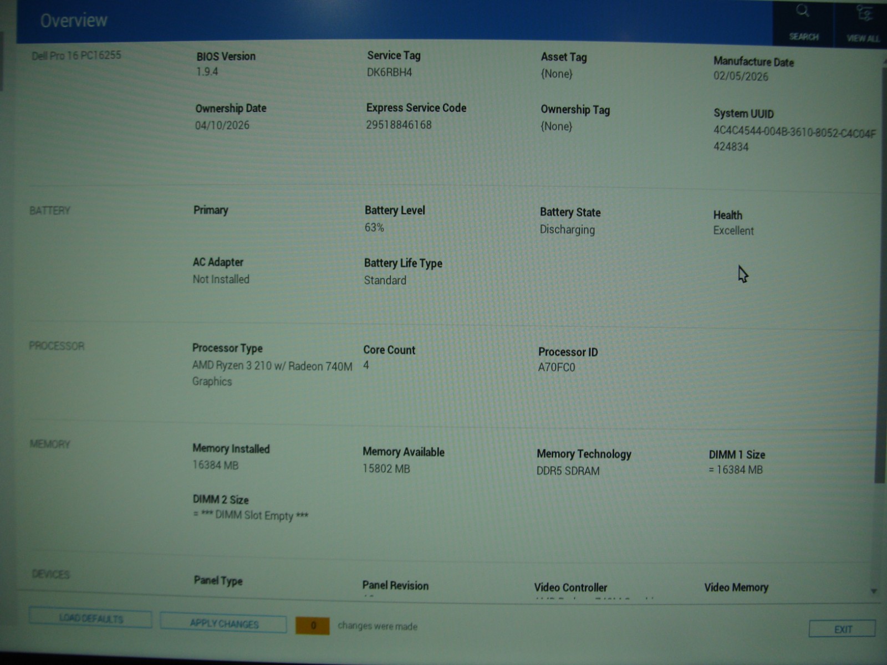Select Express Service Code 29518846168
887x665 pixels.
[399, 125]
